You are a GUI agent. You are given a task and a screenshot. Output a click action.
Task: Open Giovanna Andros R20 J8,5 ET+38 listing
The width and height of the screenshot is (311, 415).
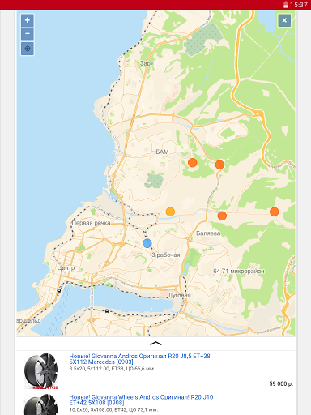[139, 359]
